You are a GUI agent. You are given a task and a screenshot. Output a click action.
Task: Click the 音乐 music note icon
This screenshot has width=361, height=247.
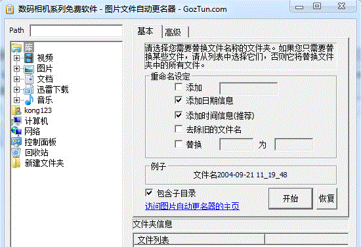pos(29,101)
